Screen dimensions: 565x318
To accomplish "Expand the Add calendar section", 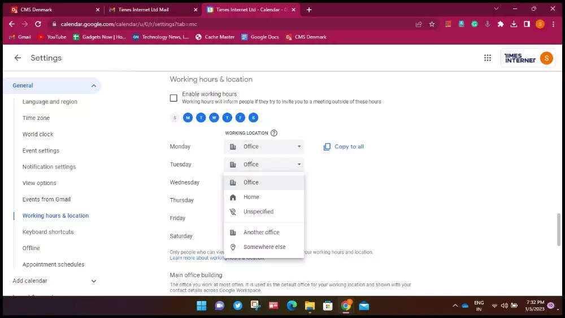I will (x=94, y=281).
